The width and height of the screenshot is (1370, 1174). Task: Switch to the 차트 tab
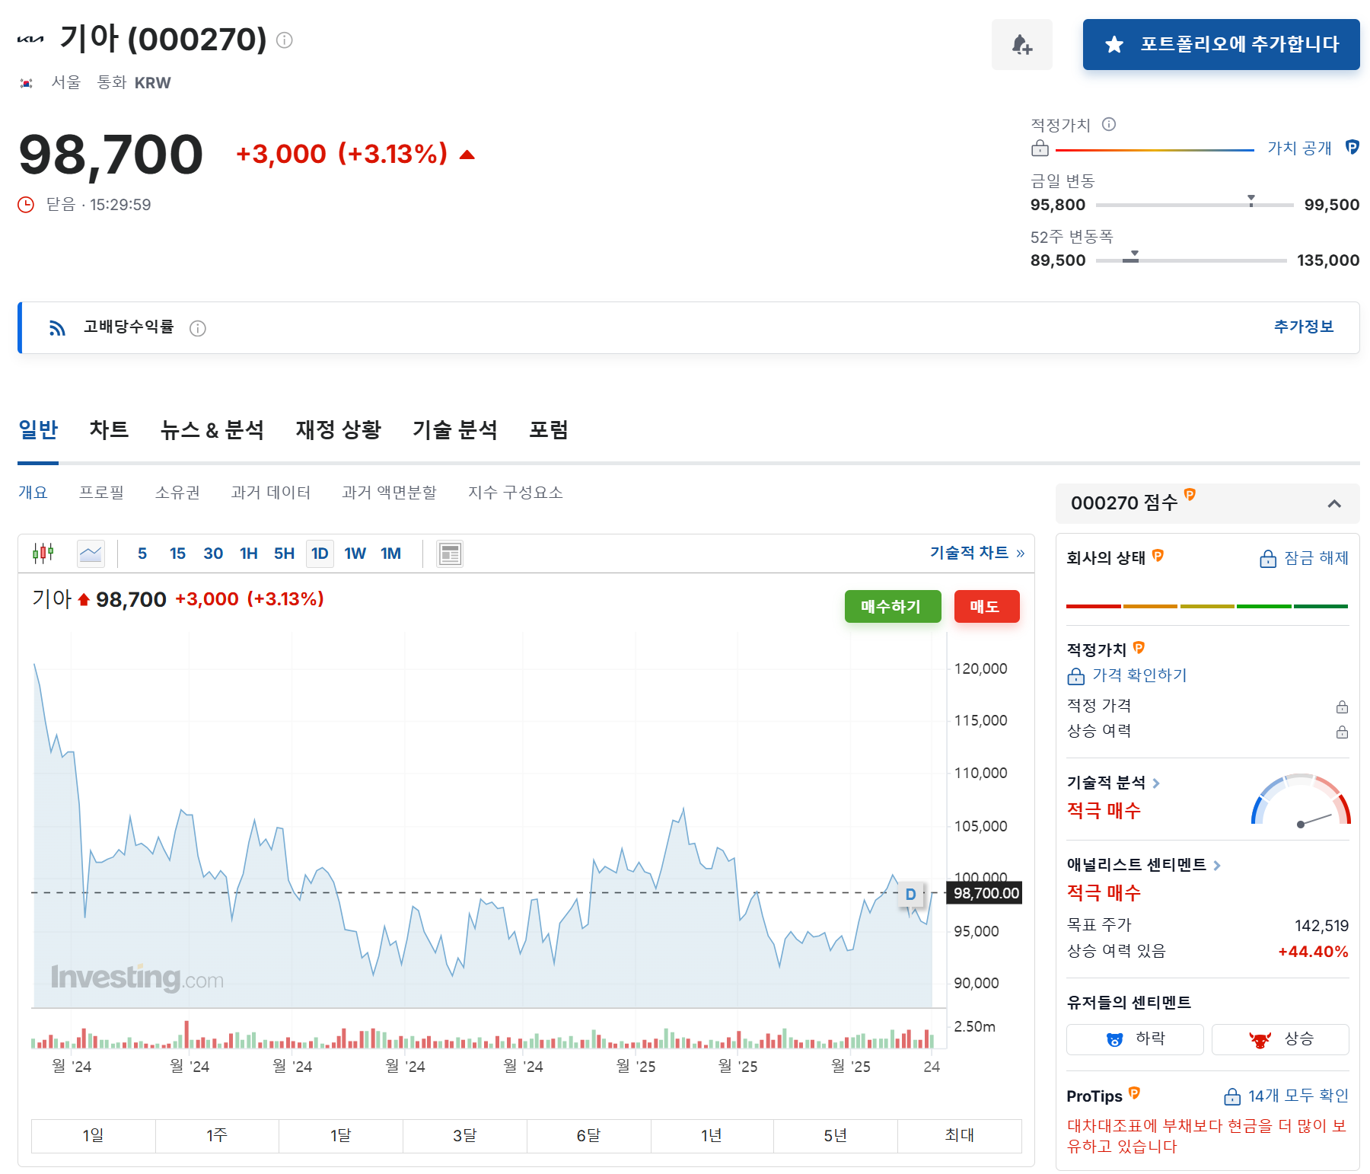point(109,430)
